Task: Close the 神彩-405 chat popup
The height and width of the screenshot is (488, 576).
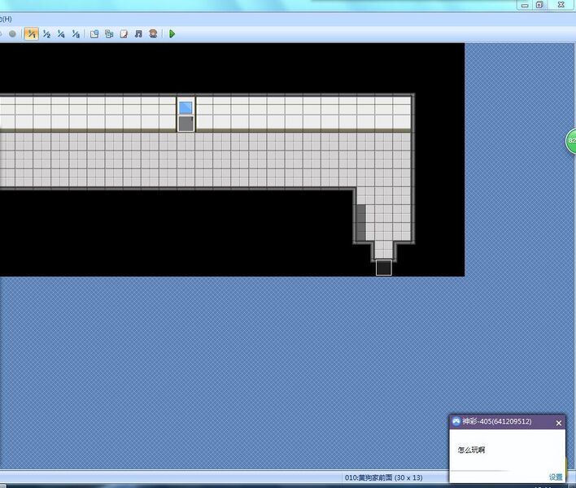Action: 559,423
